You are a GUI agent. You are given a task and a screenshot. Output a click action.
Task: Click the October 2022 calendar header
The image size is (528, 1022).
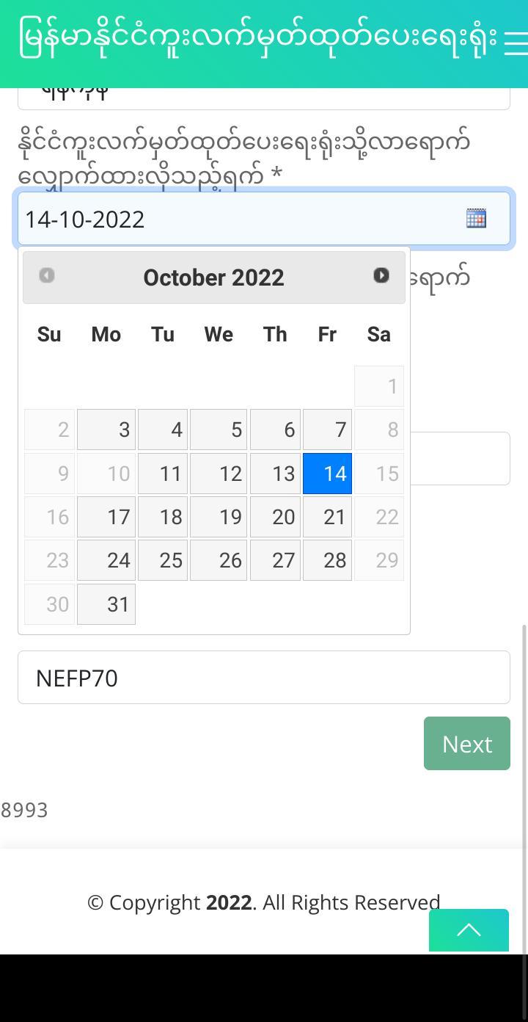click(213, 277)
